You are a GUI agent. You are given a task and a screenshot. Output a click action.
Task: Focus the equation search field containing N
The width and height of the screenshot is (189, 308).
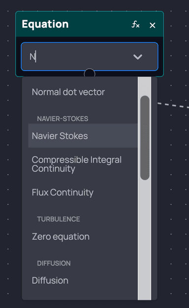tap(90, 57)
